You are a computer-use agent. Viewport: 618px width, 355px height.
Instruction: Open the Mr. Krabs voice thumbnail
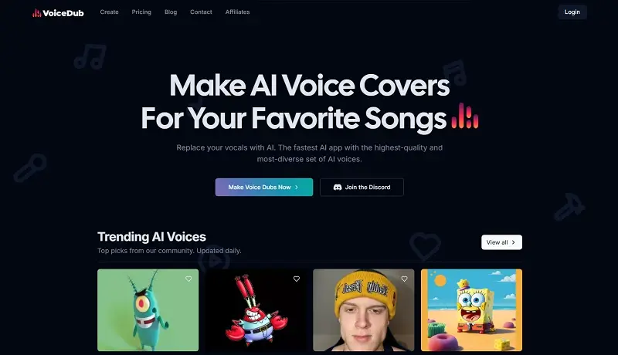256,310
